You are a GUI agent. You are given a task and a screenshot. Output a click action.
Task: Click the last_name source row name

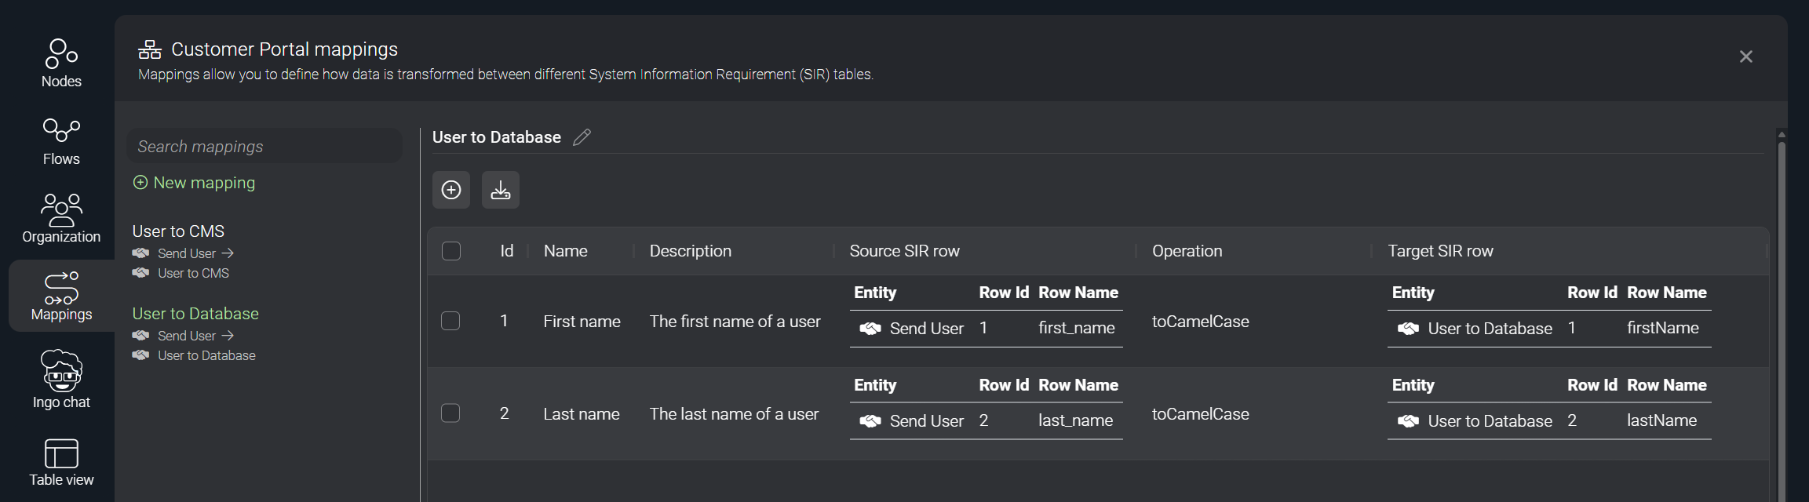1076,420
